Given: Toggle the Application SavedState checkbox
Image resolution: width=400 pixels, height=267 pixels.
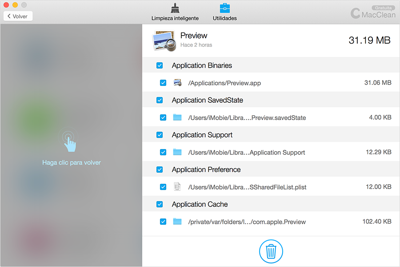Looking at the screenshot, I should coord(160,100).
